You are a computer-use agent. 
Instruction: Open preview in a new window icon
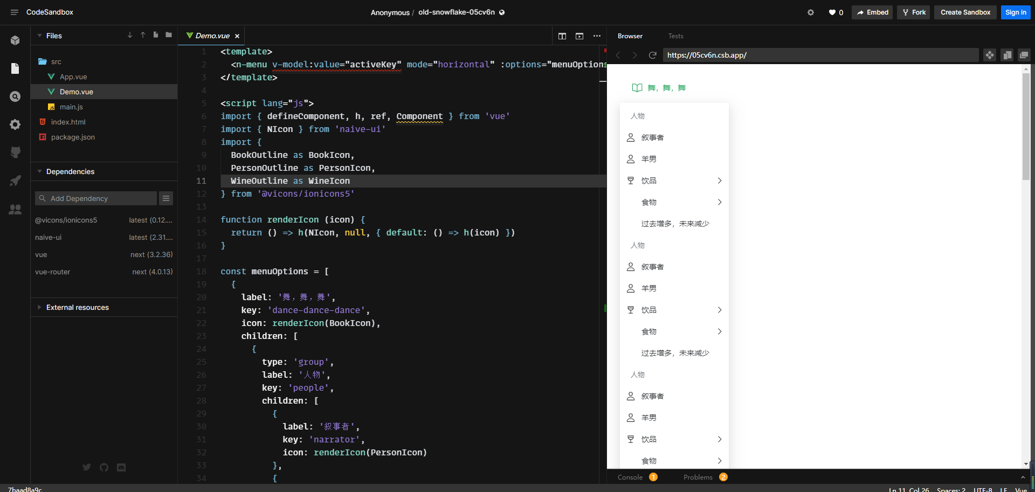pos(1024,55)
